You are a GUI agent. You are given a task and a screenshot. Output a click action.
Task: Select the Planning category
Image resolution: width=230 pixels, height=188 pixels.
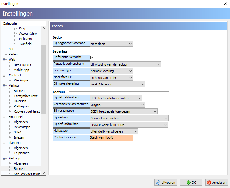(14, 143)
